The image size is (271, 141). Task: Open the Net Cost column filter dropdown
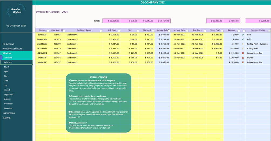119,31
